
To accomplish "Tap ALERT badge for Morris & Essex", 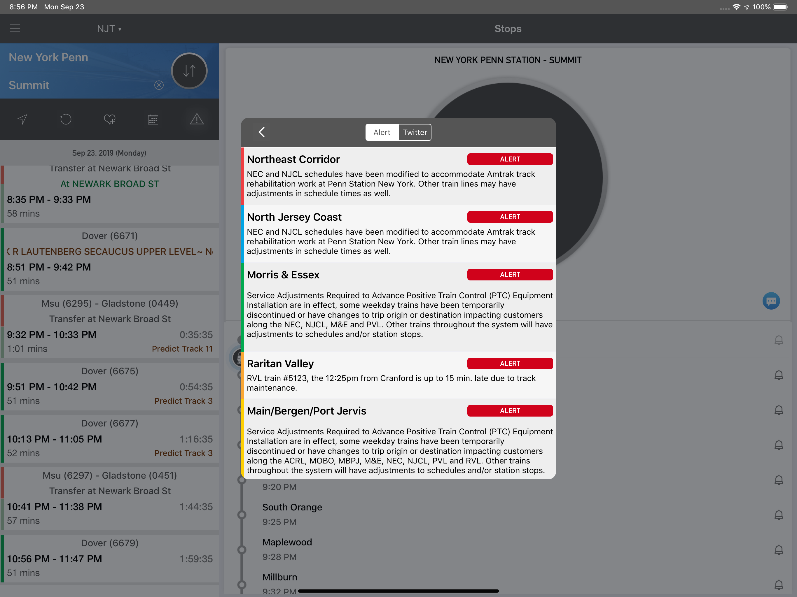I will [510, 275].
